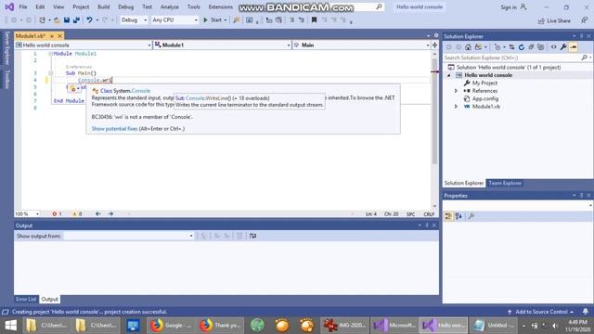Click Pending Changes Filter icon
The width and height of the screenshot is (594, 334).
coord(497,47)
